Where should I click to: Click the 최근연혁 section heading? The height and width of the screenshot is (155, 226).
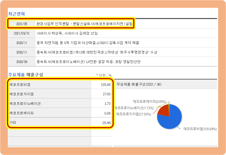pyautogui.click(x=16, y=14)
